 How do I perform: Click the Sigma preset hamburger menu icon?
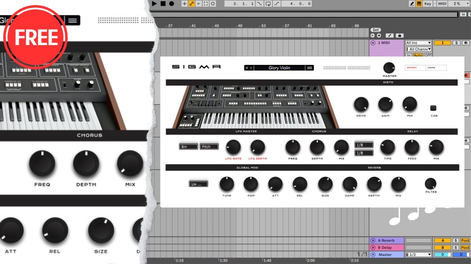click(310, 68)
